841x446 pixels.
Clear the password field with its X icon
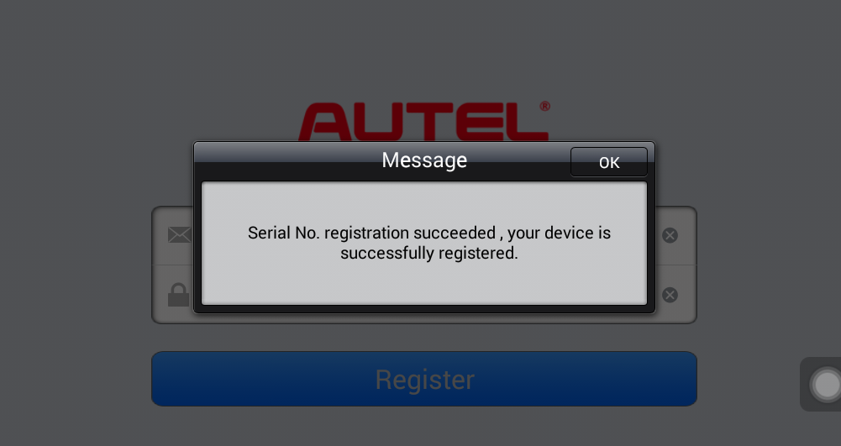(x=670, y=295)
